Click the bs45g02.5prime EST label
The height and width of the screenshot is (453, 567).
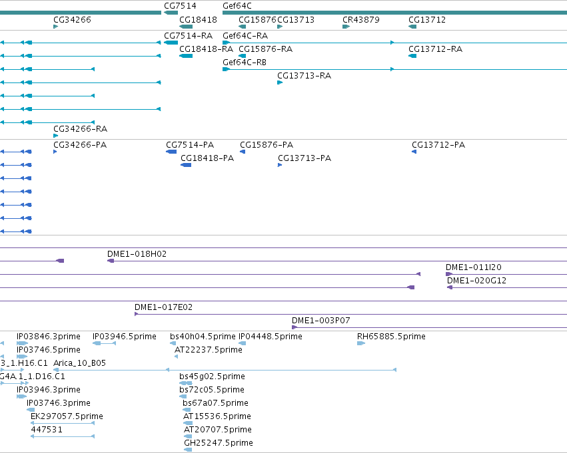(213, 377)
